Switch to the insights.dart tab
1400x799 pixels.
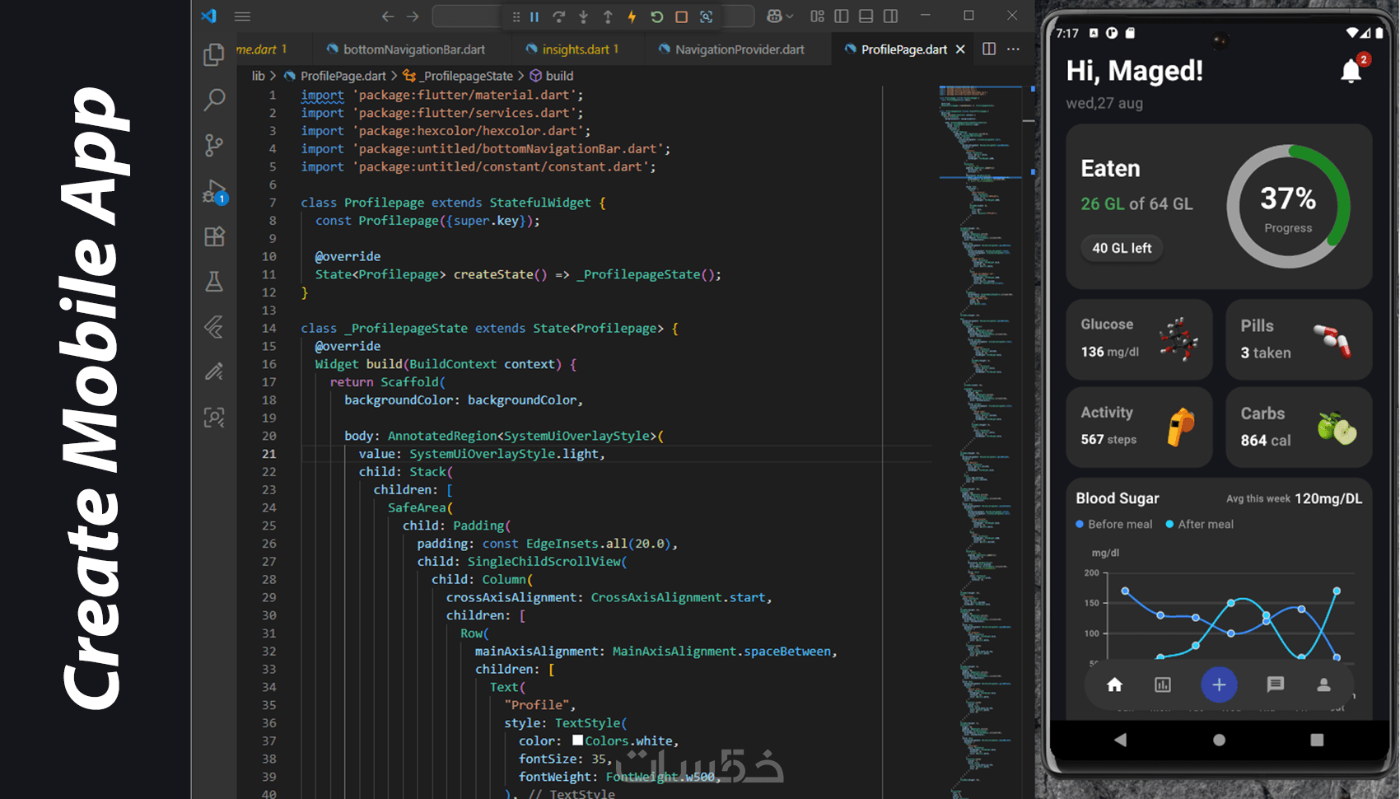coord(576,49)
